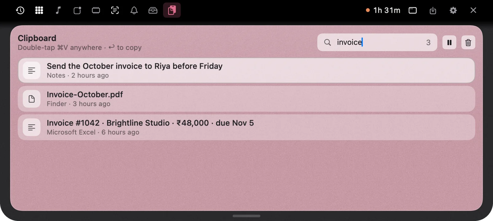
Task: Click the 'Finder · 3 hours ago' label
Action: 79,104
